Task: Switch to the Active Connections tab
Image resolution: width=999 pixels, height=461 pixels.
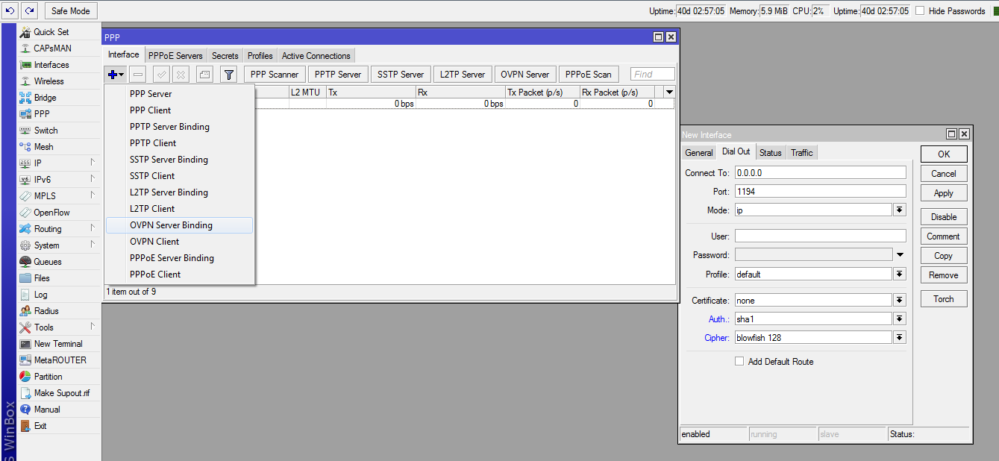Action: pyautogui.click(x=316, y=56)
